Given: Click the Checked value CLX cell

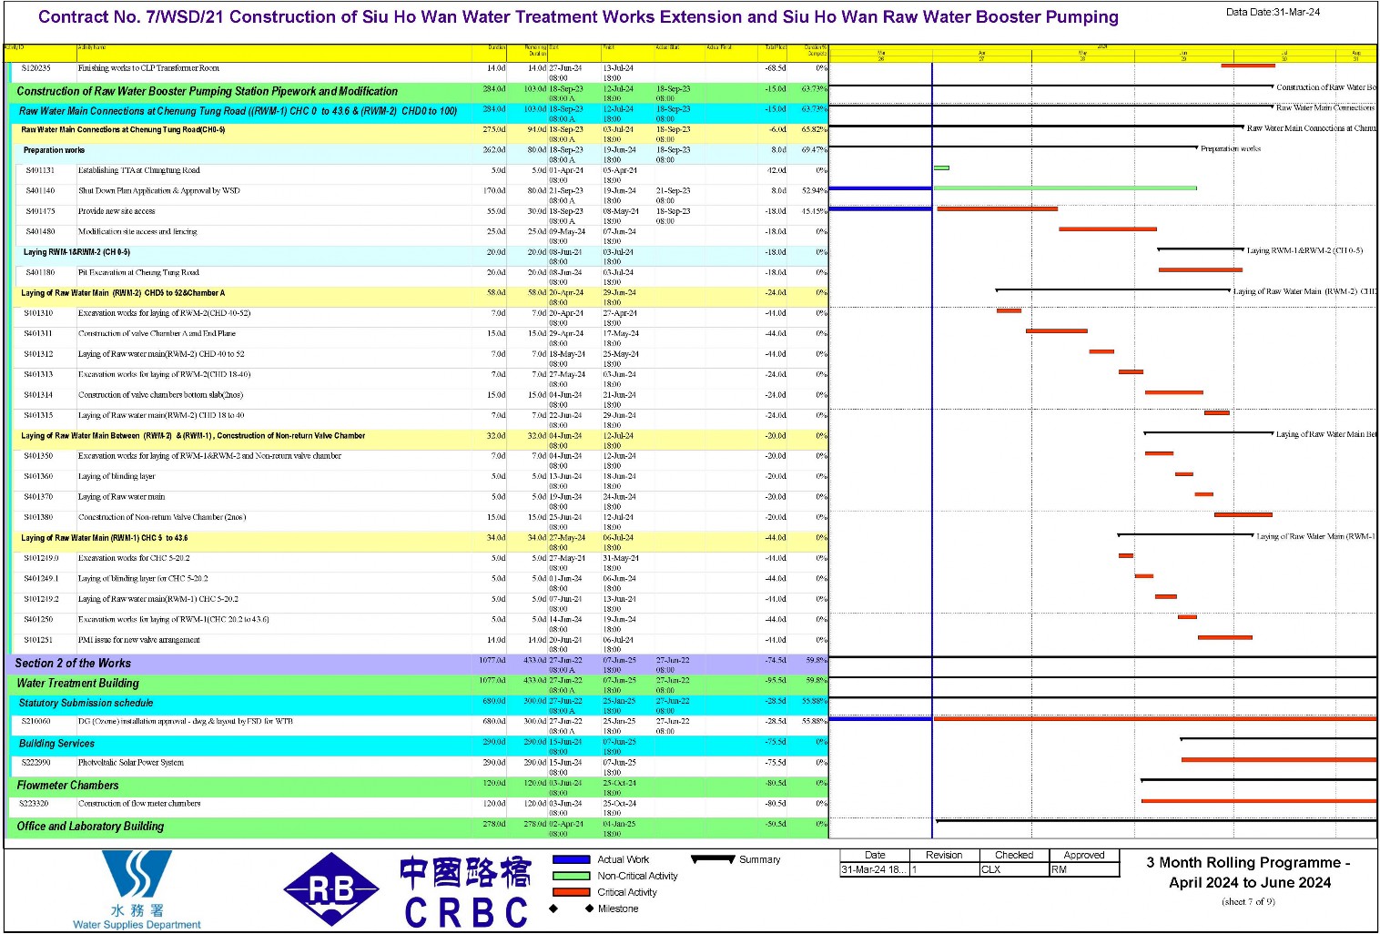Looking at the screenshot, I should click(x=1014, y=869).
